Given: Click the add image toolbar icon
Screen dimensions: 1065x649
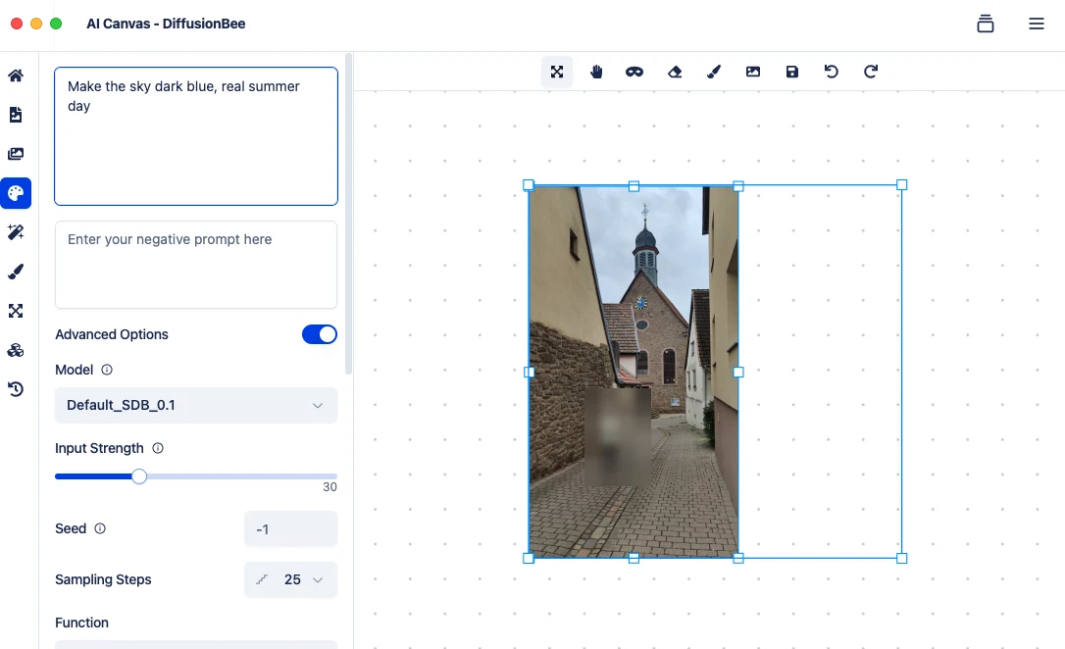Looking at the screenshot, I should pyautogui.click(x=753, y=72).
